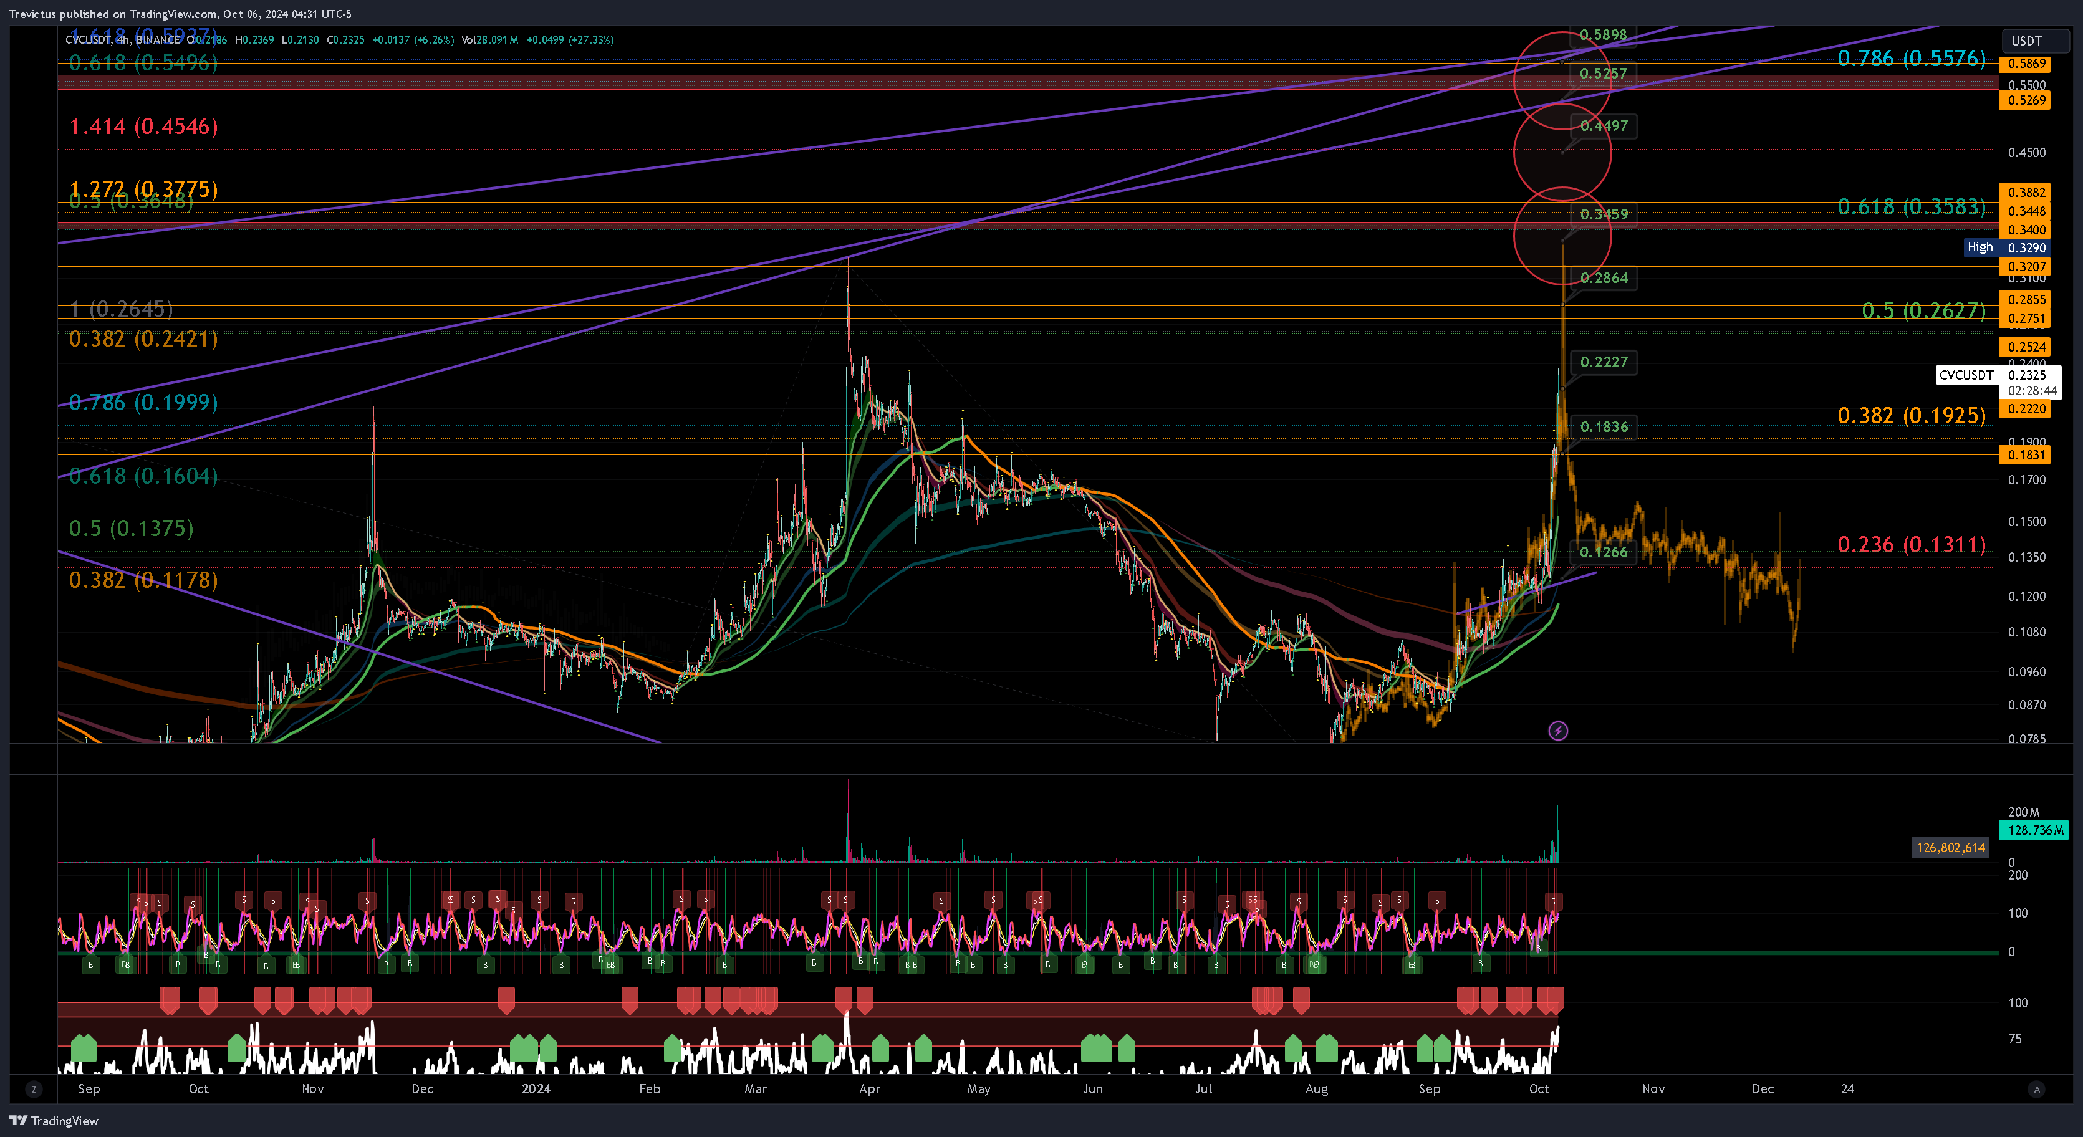Viewport: 2083px width, 1137px height.
Task: Click the Vol 28.091M legend value
Action: tap(490, 40)
